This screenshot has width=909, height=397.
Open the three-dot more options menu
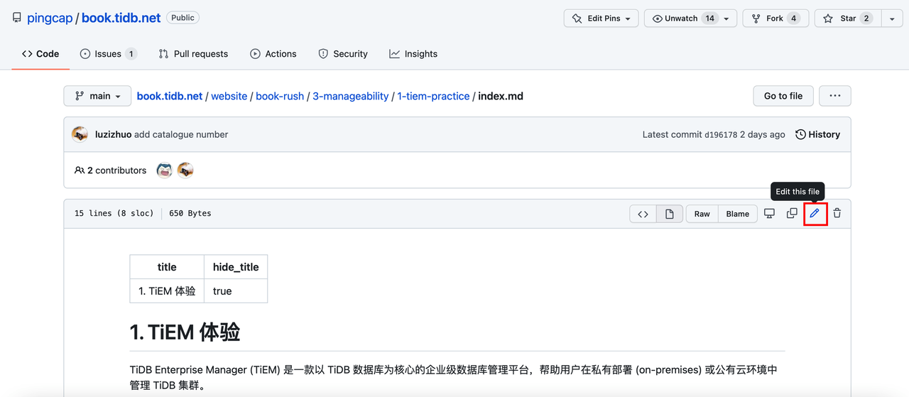[x=834, y=96]
